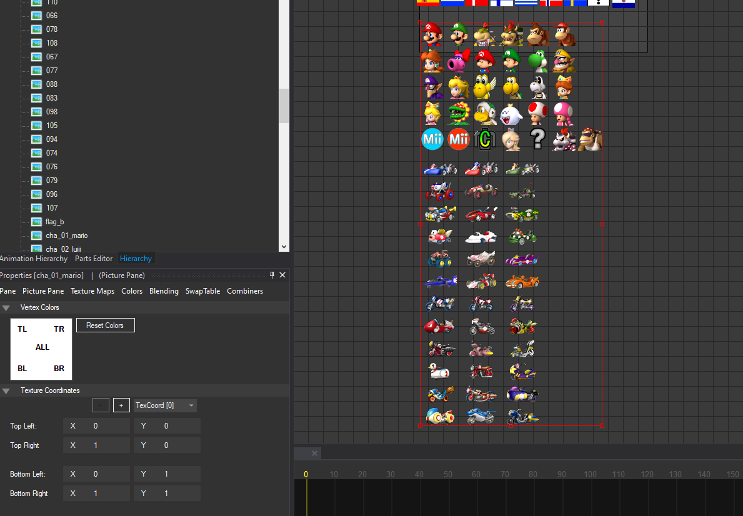Pin the Properties panel
743x516 pixels.
(273, 275)
